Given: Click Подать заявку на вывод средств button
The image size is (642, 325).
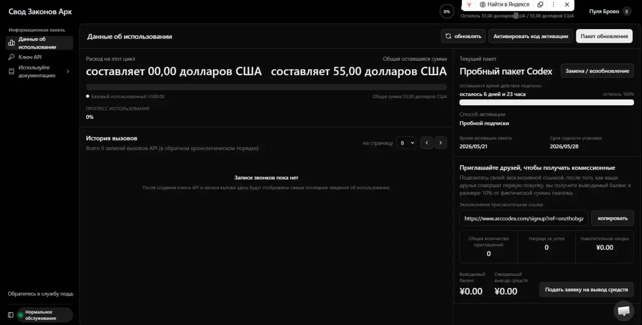Looking at the screenshot, I should click(x=586, y=289).
